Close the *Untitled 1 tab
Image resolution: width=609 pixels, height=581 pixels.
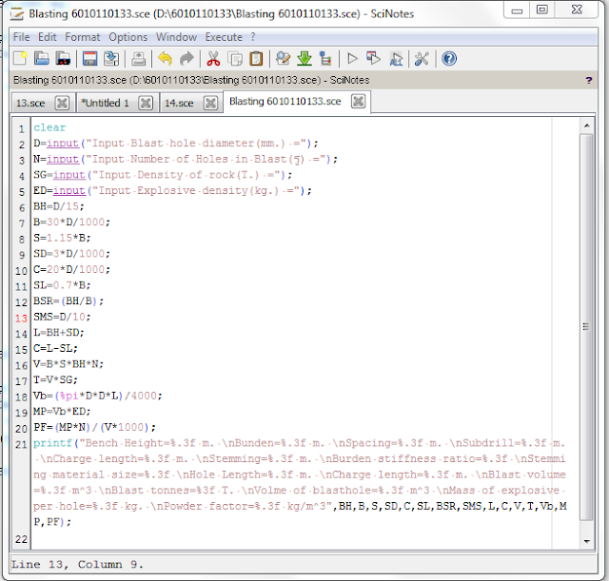[x=146, y=104]
